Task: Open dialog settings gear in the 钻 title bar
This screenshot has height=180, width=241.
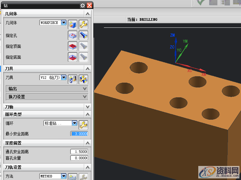Action: point(83,5)
